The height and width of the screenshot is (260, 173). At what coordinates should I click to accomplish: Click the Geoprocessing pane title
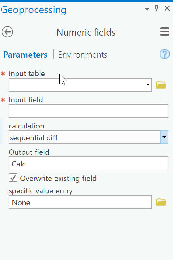coord(33,10)
